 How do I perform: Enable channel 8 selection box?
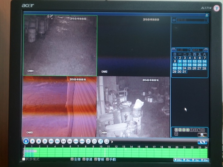(203, 130)
